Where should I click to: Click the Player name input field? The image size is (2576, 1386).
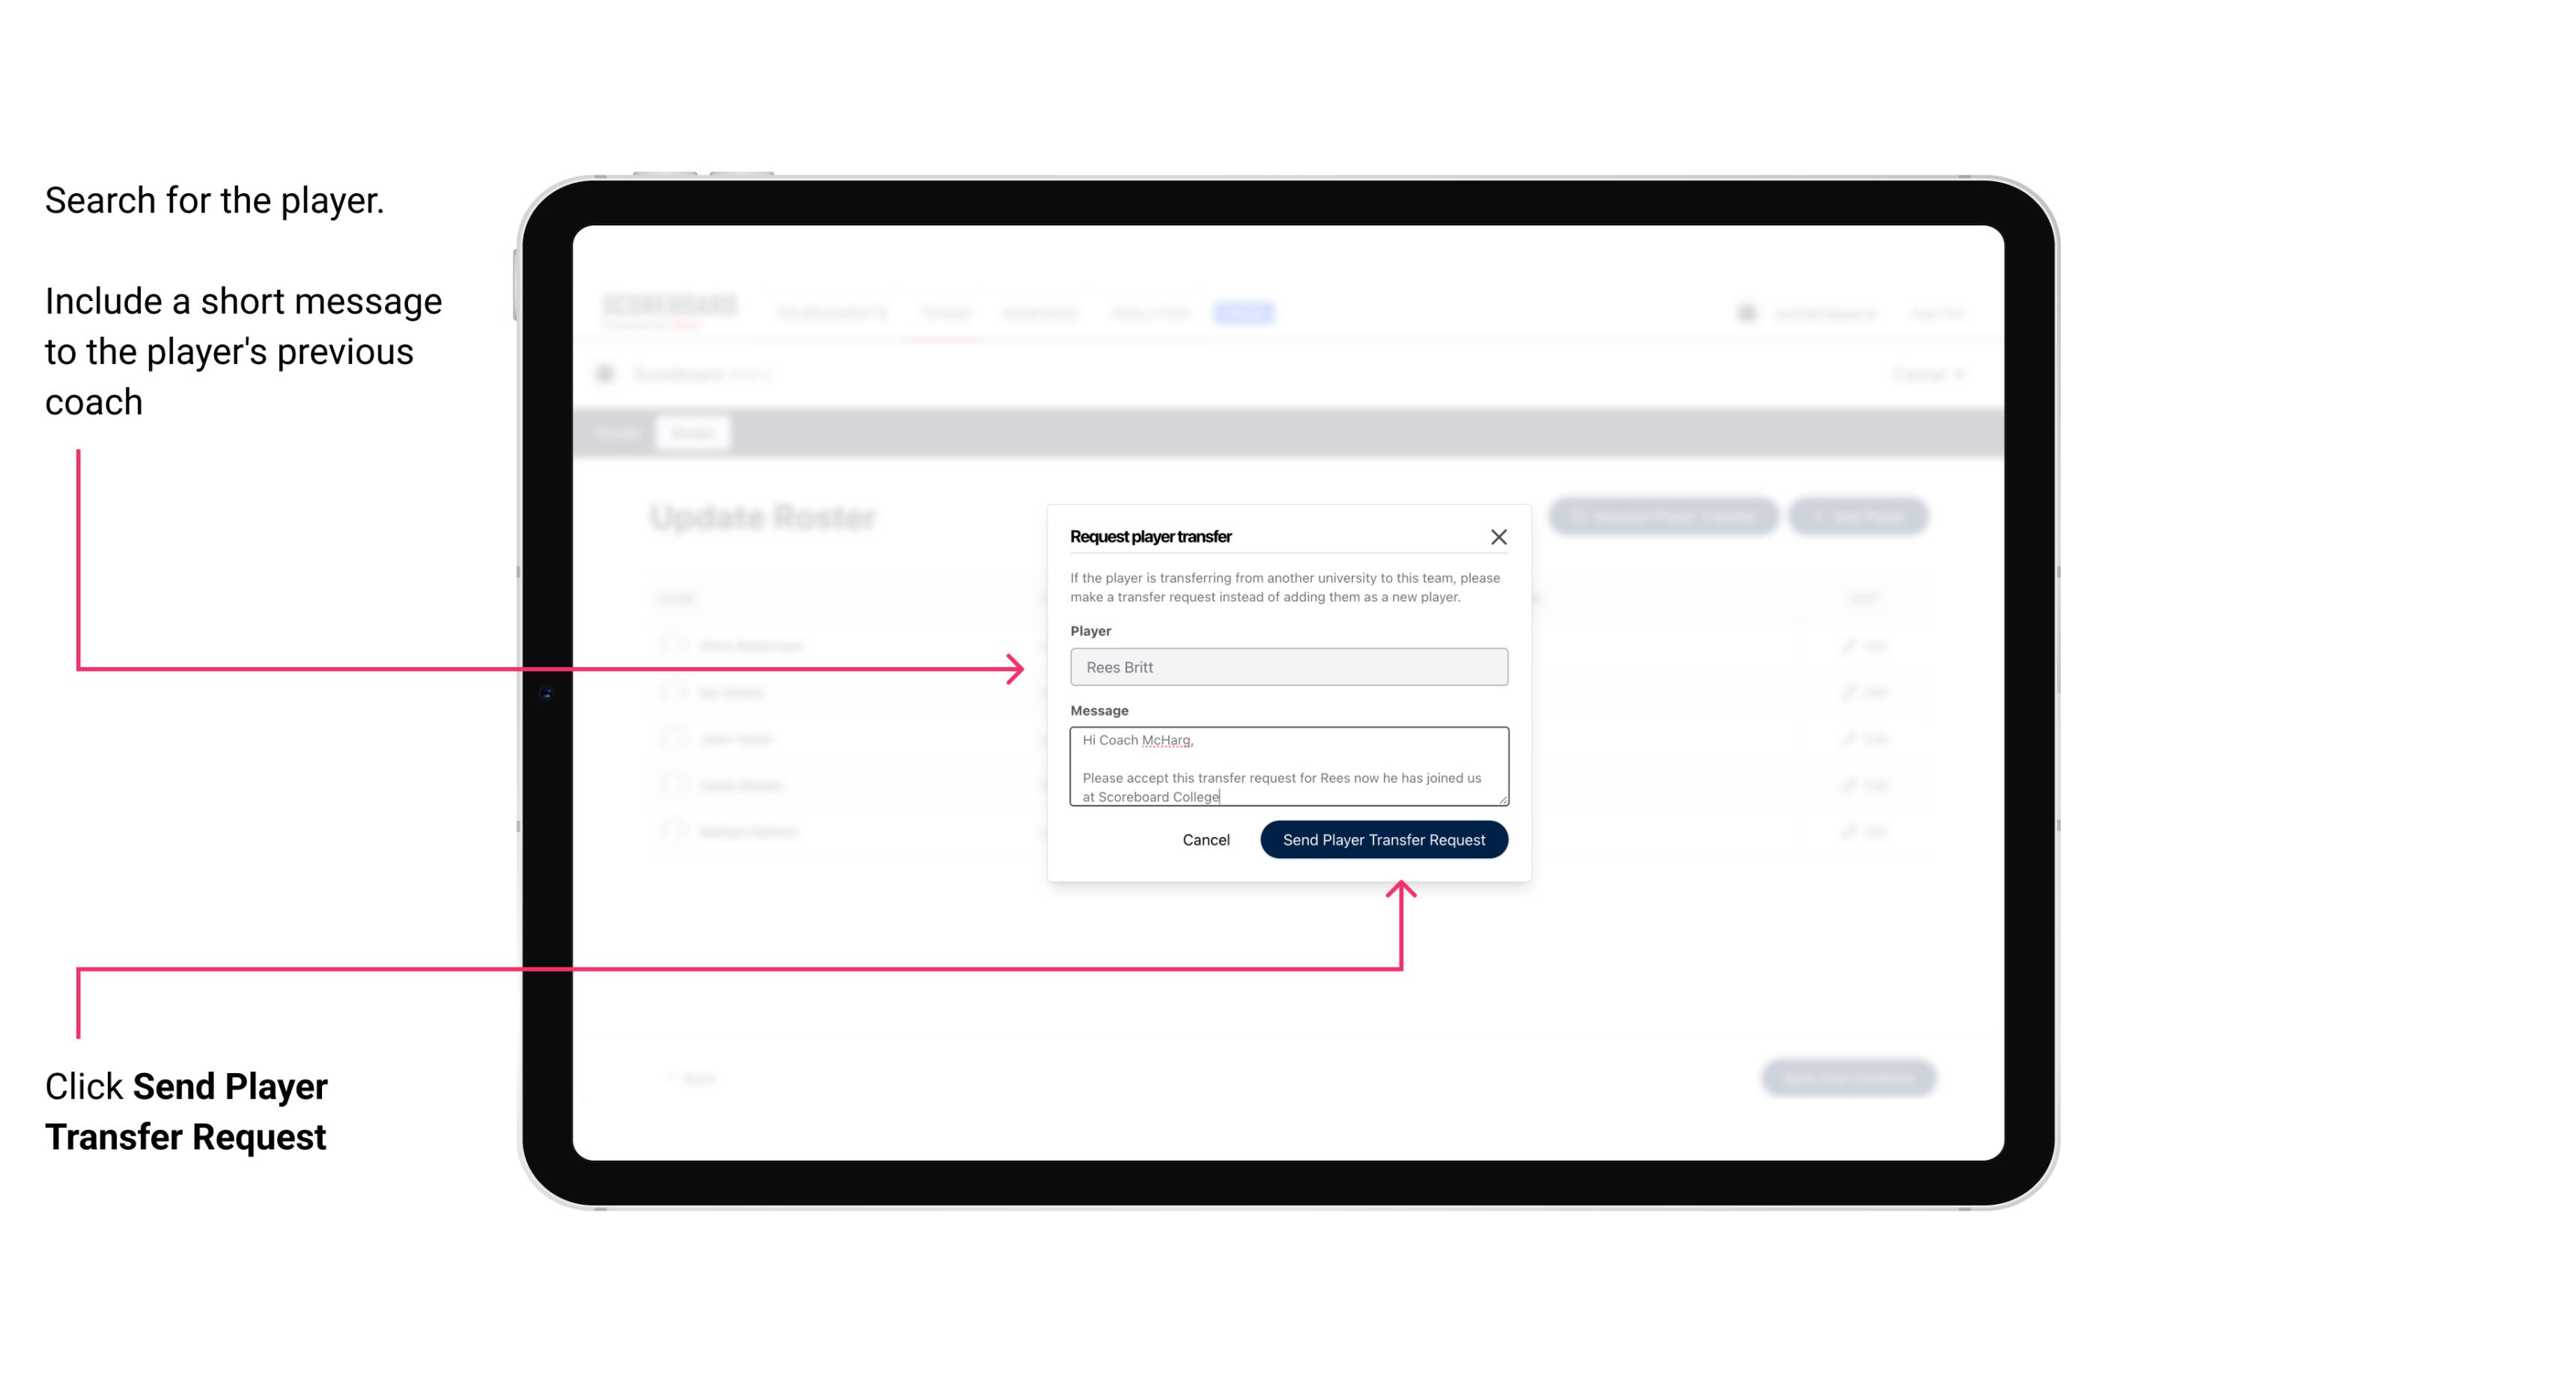tap(1286, 667)
